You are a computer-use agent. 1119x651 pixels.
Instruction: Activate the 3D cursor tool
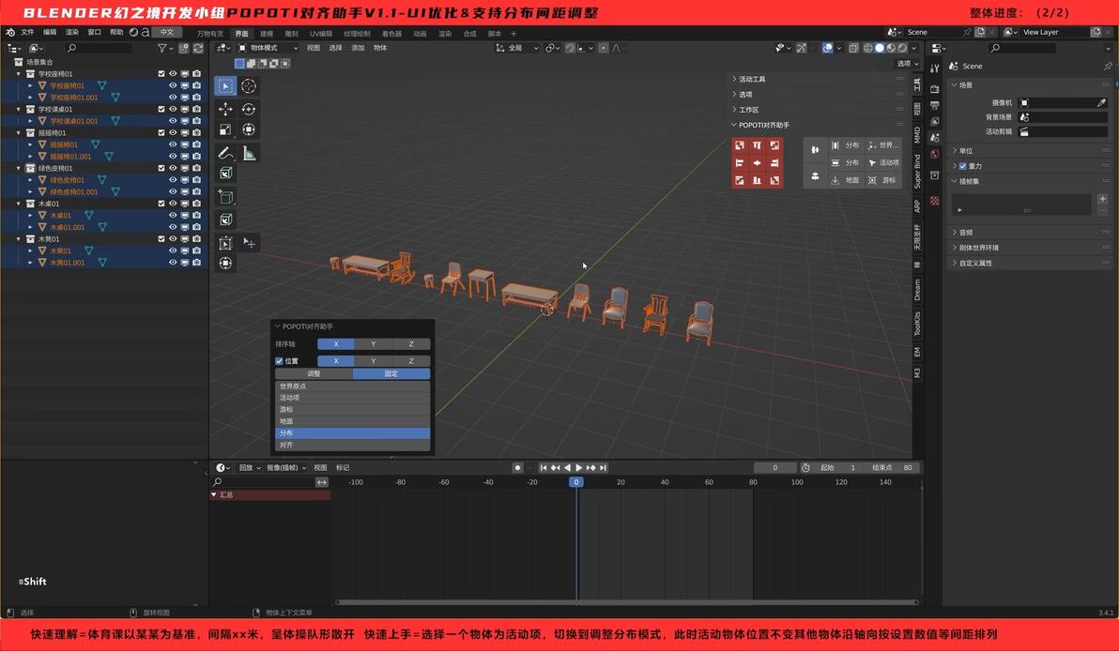249,86
